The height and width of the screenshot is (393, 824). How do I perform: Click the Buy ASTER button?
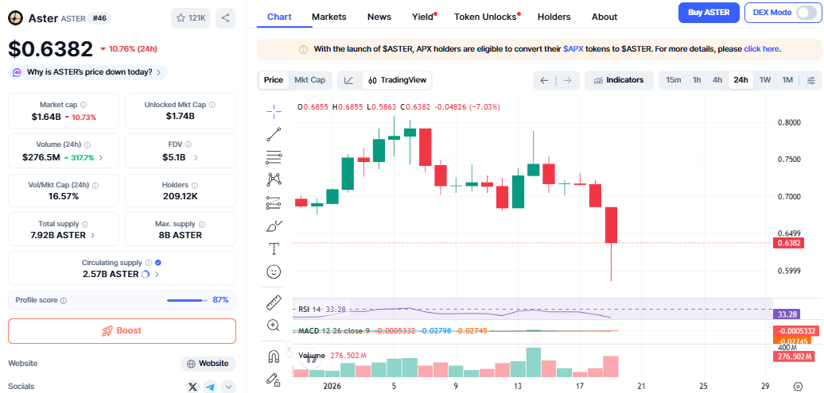tap(708, 13)
